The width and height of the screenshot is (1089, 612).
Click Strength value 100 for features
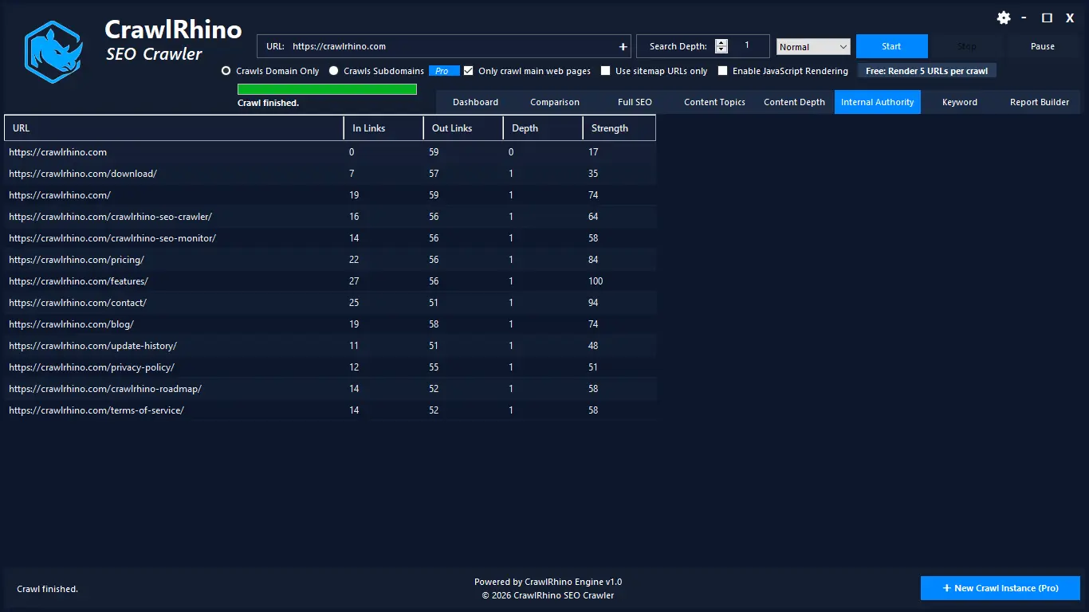click(x=596, y=281)
